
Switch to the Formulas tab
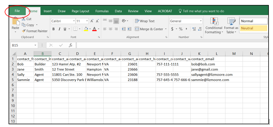click(x=102, y=11)
